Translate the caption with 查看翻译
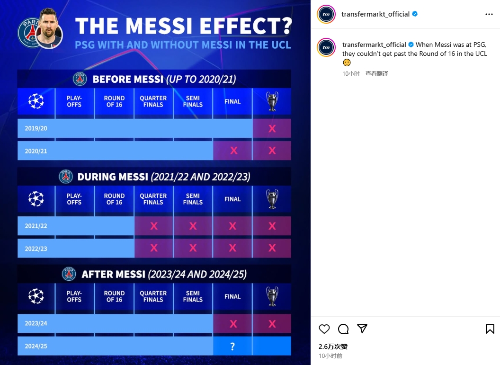 point(376,74)
